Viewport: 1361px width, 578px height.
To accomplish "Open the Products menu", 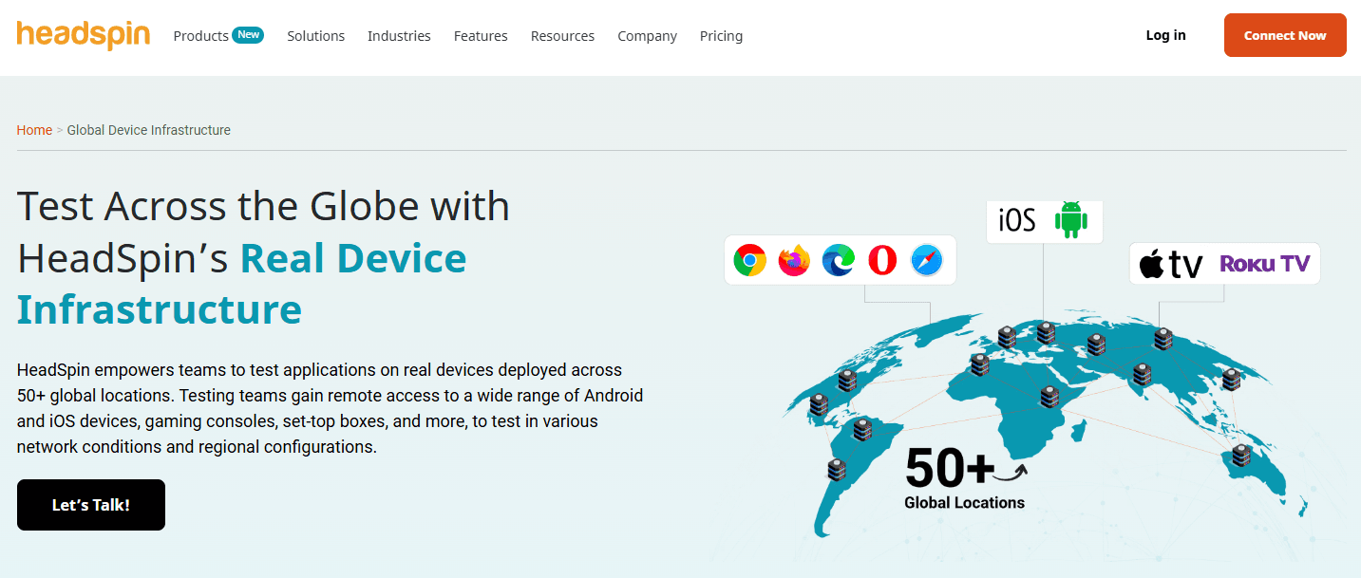I will [x=200, y=36].
